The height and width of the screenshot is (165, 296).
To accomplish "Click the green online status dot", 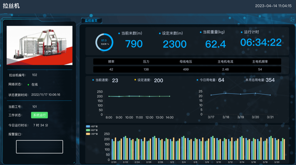I will [28, 85].
